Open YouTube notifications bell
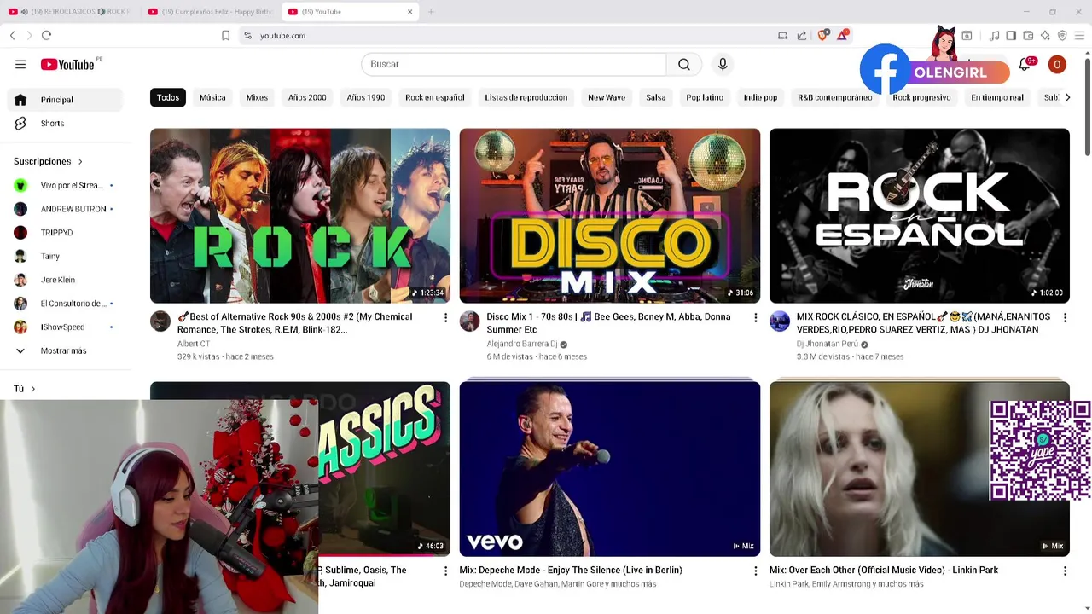The height and width of the screenshot is (614, 1092). pyautogui.click(x=1025, y=64)
